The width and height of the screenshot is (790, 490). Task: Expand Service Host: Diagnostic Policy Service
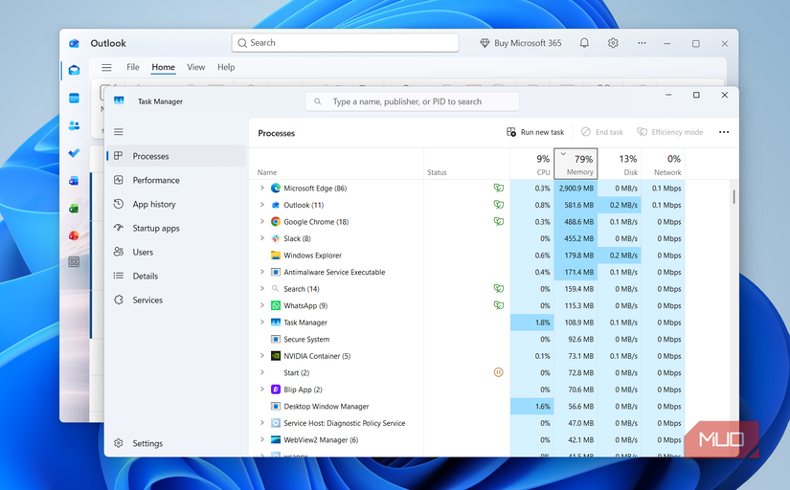(262, 423)
